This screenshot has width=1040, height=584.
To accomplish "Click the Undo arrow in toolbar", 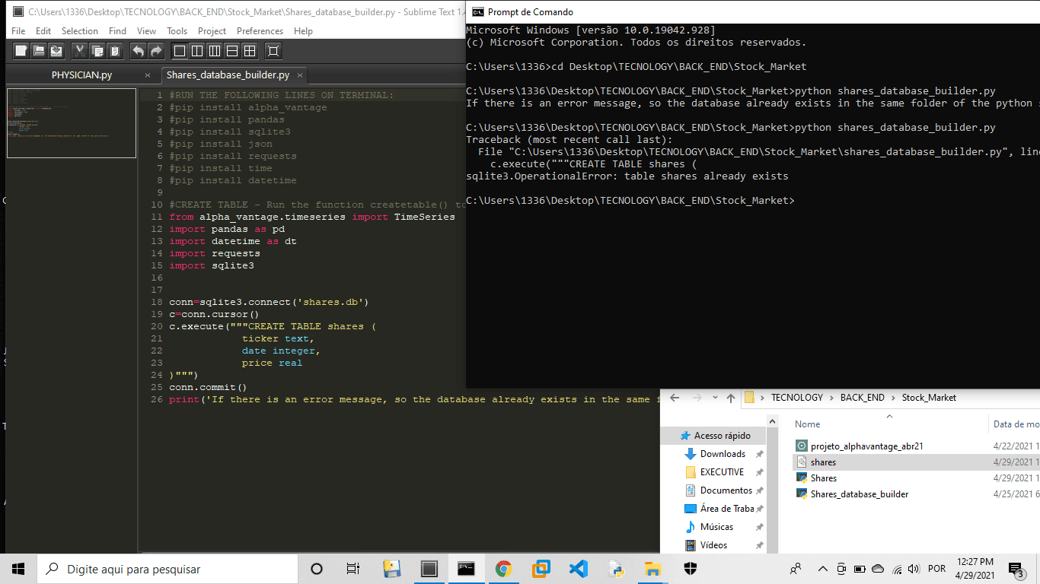I will (x=138, y=51).
